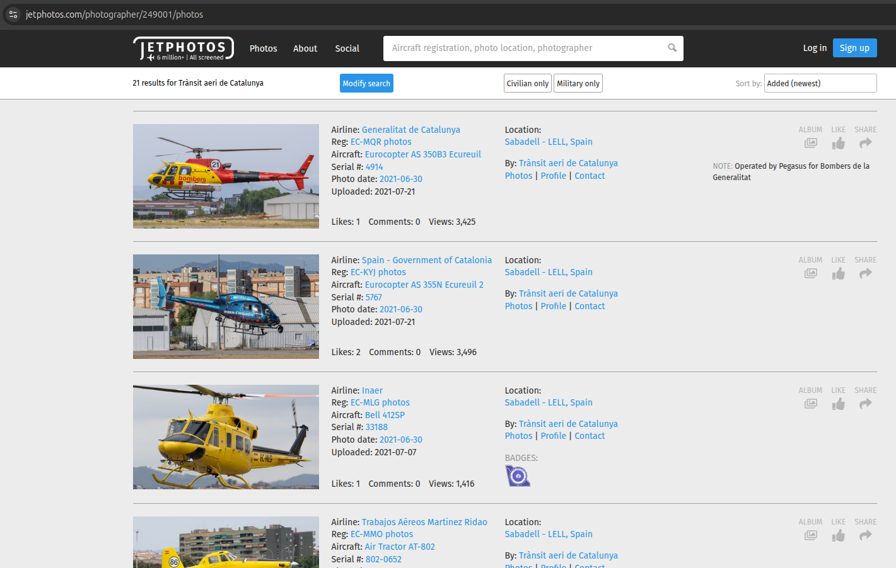Viewport: 896px width, 568px height.
Task: View site information icon in address bar
Action: point(13,14)
